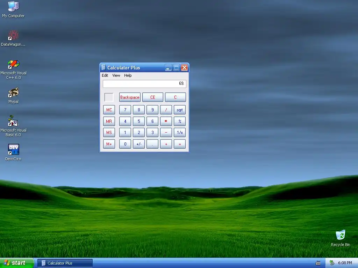Launch Microsoft Visual Basic 6.0 shortcut
Viewport: 358px width, 268px height.
[13, 126]
